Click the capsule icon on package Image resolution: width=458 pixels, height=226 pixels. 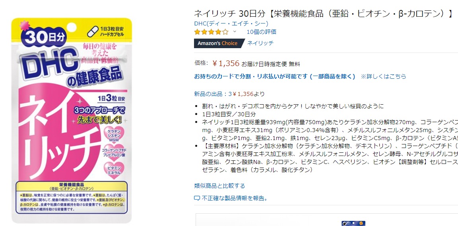92,31
